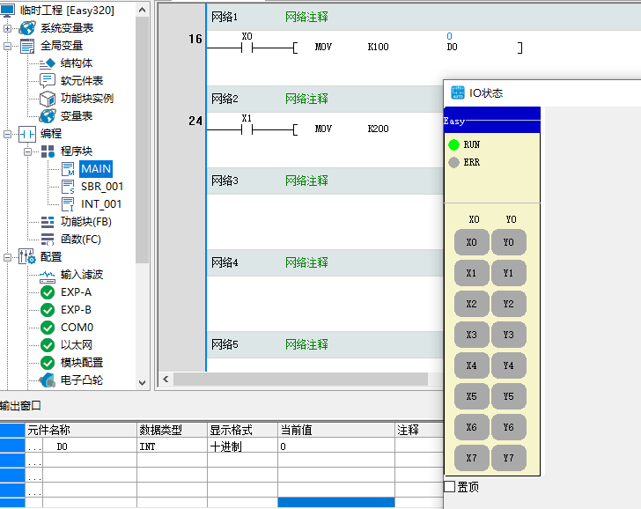Click the 功能块实例 cube icon

[x=48, y=99]
